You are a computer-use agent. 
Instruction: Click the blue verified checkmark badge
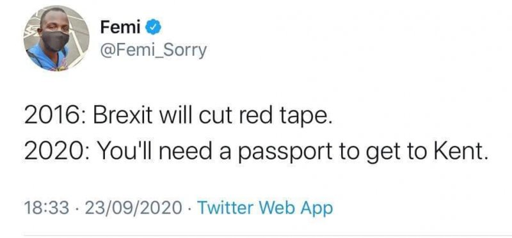click(153, 27)
